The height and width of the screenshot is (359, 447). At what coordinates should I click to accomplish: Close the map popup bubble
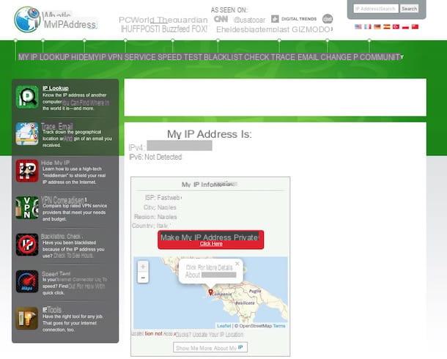pos(237,264)
